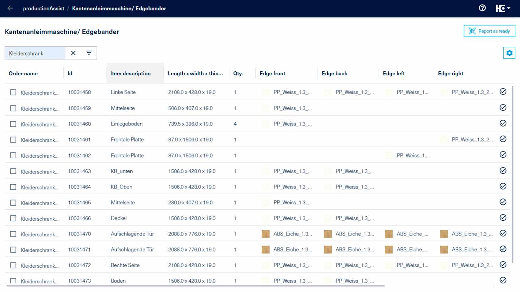Open the filter options icon

pos(89,53)
